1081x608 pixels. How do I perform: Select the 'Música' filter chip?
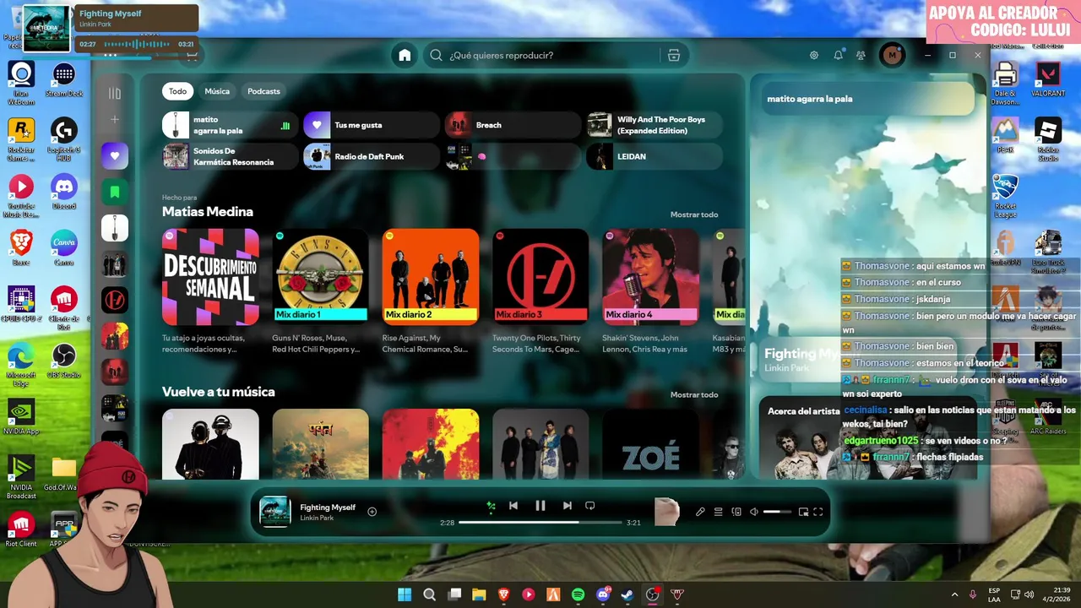[x=217, y=91]
